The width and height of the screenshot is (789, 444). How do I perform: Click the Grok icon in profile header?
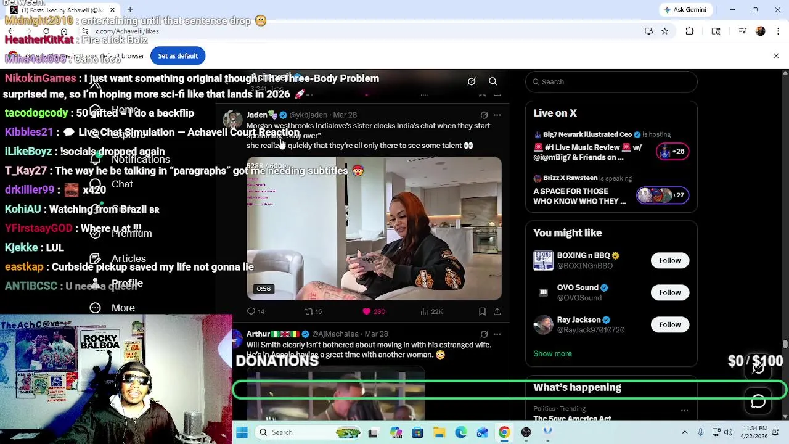(x=472, y=81)
